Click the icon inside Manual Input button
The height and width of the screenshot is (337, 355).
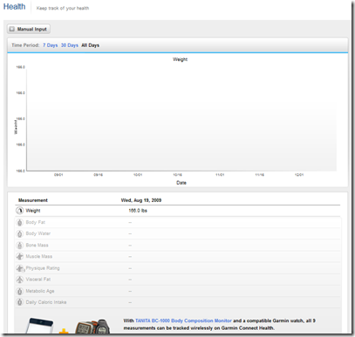pyautogui.click(x=12, y=29)
